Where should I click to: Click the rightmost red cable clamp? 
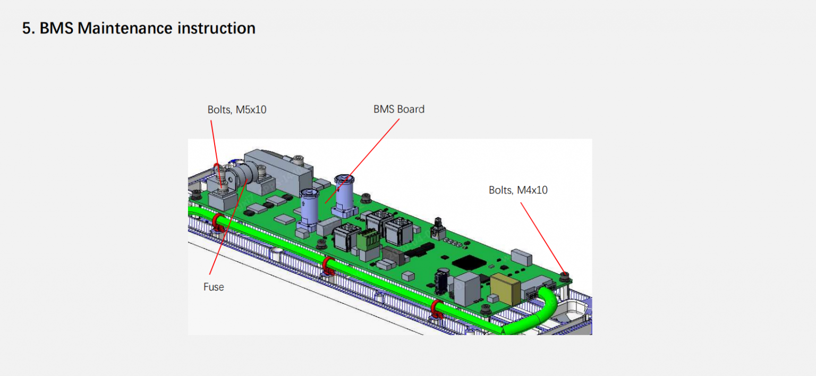(x=437, y=307)
